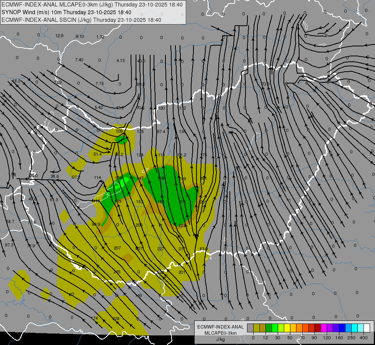This screenshot has width=375, height=345.
Task: Click the map value 58.7
Action: 10,222
